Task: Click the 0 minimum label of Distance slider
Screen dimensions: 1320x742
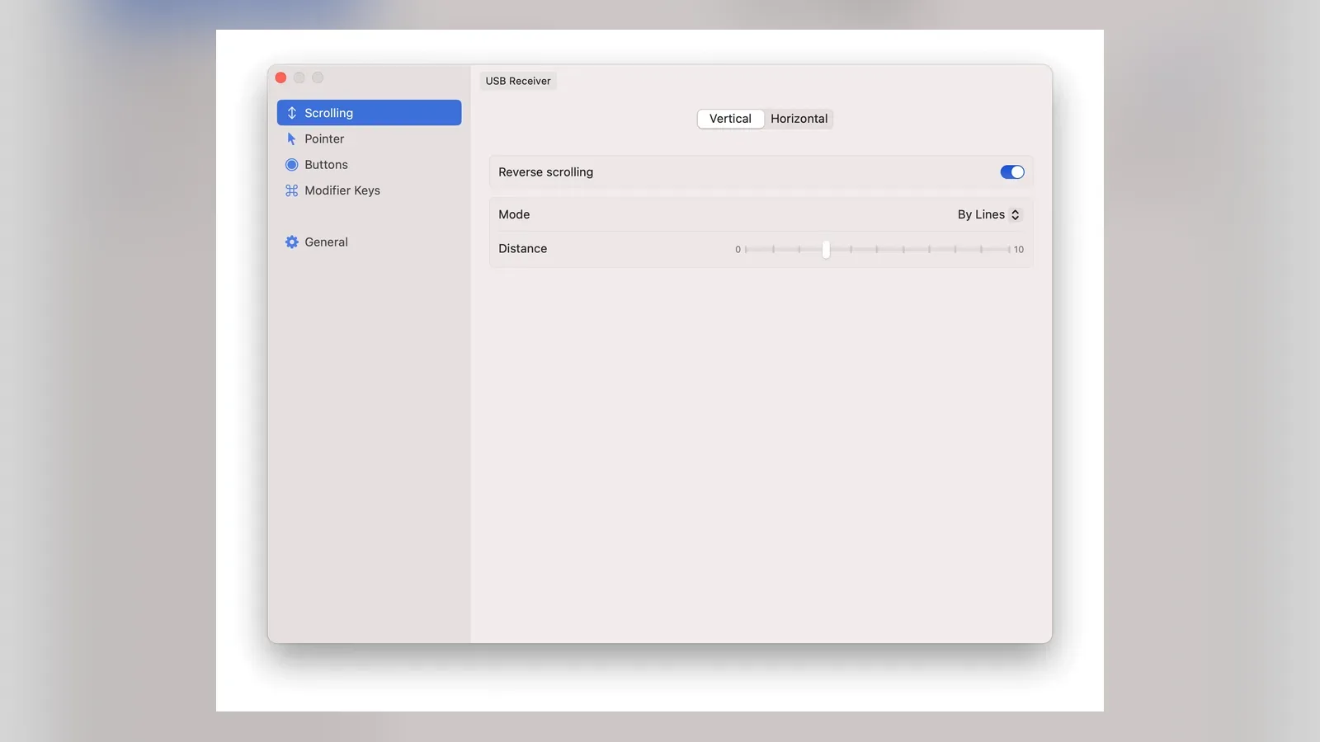Action: 738,250
